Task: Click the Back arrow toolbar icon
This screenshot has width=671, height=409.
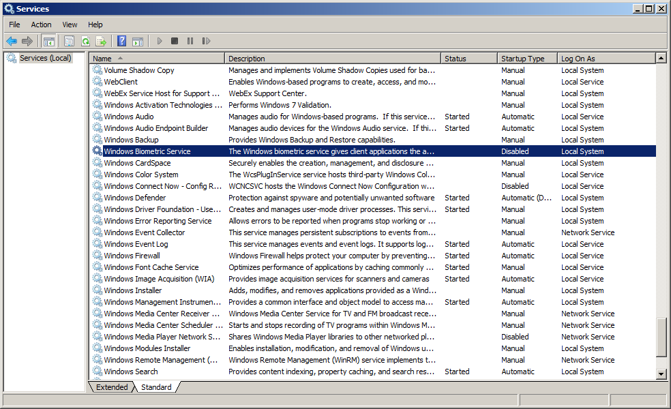Action: 12,41
